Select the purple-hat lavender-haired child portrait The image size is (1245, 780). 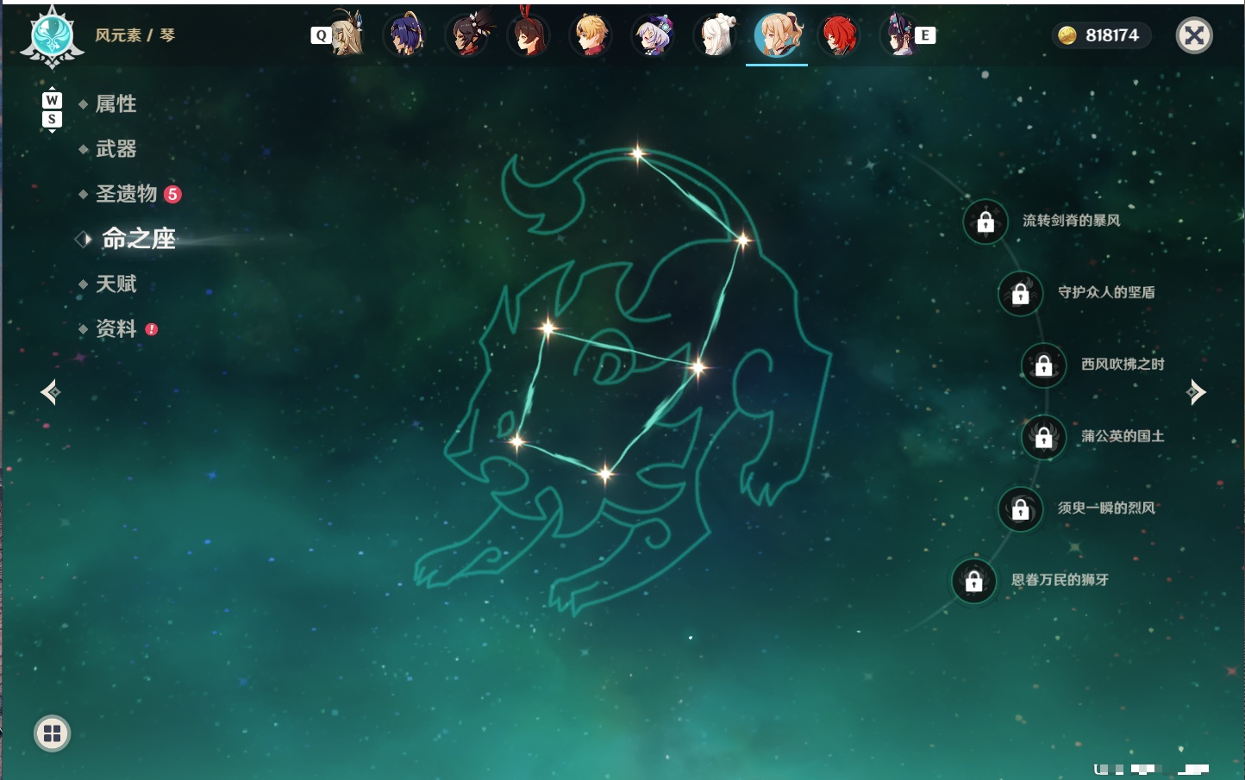[x=653, y=34]
